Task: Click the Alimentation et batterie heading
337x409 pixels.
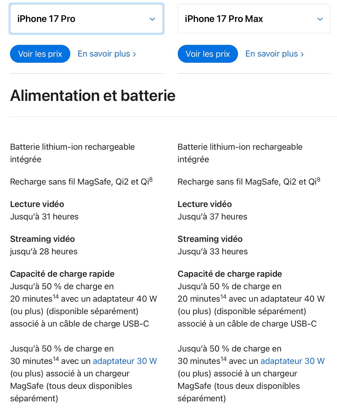Action: coord(93,95)
